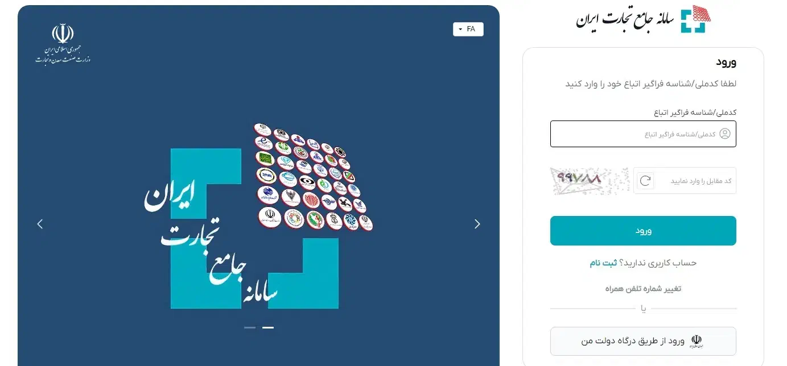787x366 pixels.
Task: Click the ministry emblem logo at top left
Action: tap(63, 43)
